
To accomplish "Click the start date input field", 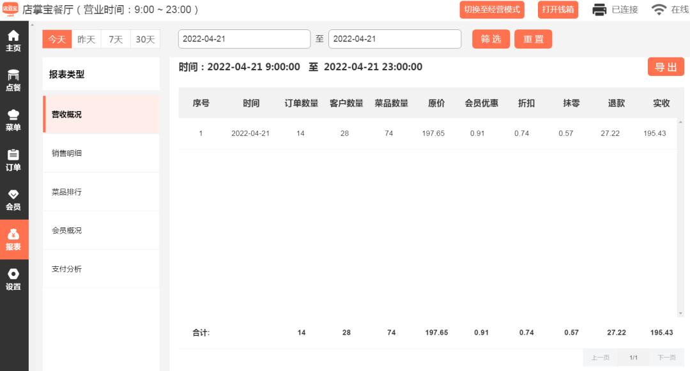I will [x=244, y=39].
